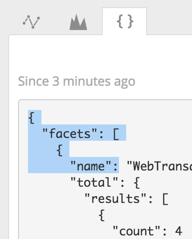Click the "count" key in the JSON
192x239 pixels.
137,231
